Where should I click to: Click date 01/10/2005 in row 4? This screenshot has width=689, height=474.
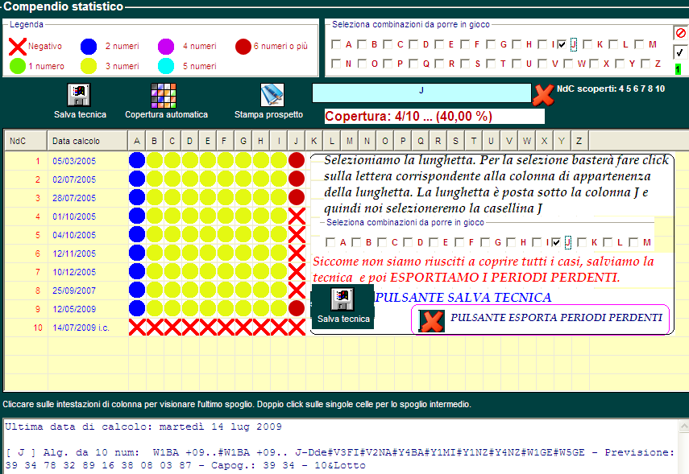coord(74,216)
